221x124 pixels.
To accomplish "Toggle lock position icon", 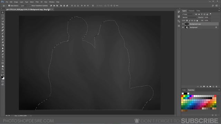I will pos(192,21).
